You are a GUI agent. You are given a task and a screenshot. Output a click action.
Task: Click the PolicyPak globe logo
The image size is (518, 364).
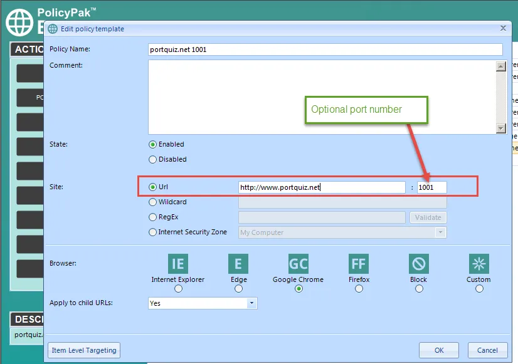click(19, 23)
